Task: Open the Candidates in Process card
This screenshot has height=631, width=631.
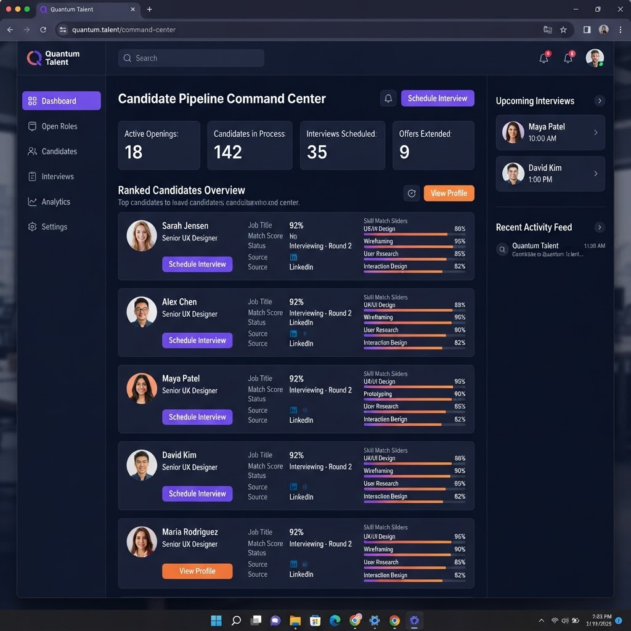Action: (x=250, y=145)
